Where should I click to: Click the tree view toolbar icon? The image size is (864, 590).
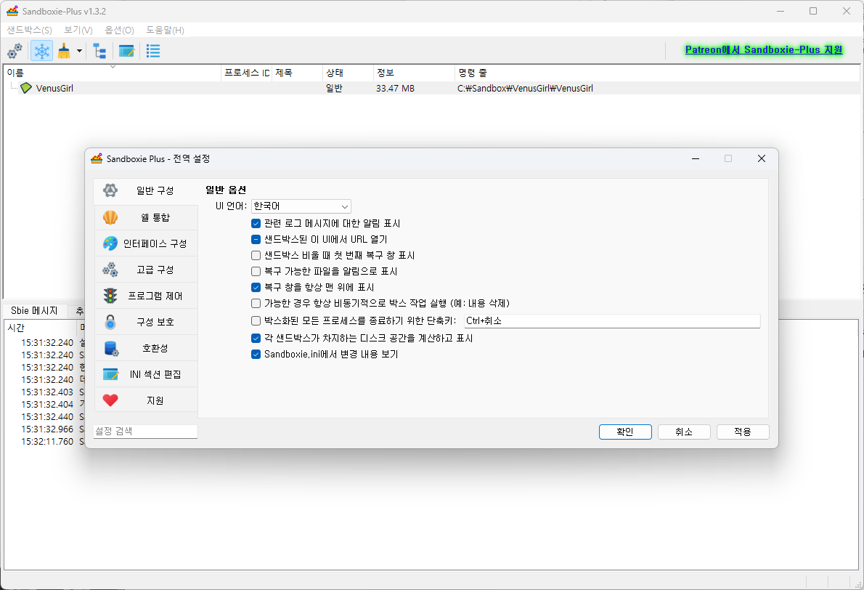tap(99, 52)
